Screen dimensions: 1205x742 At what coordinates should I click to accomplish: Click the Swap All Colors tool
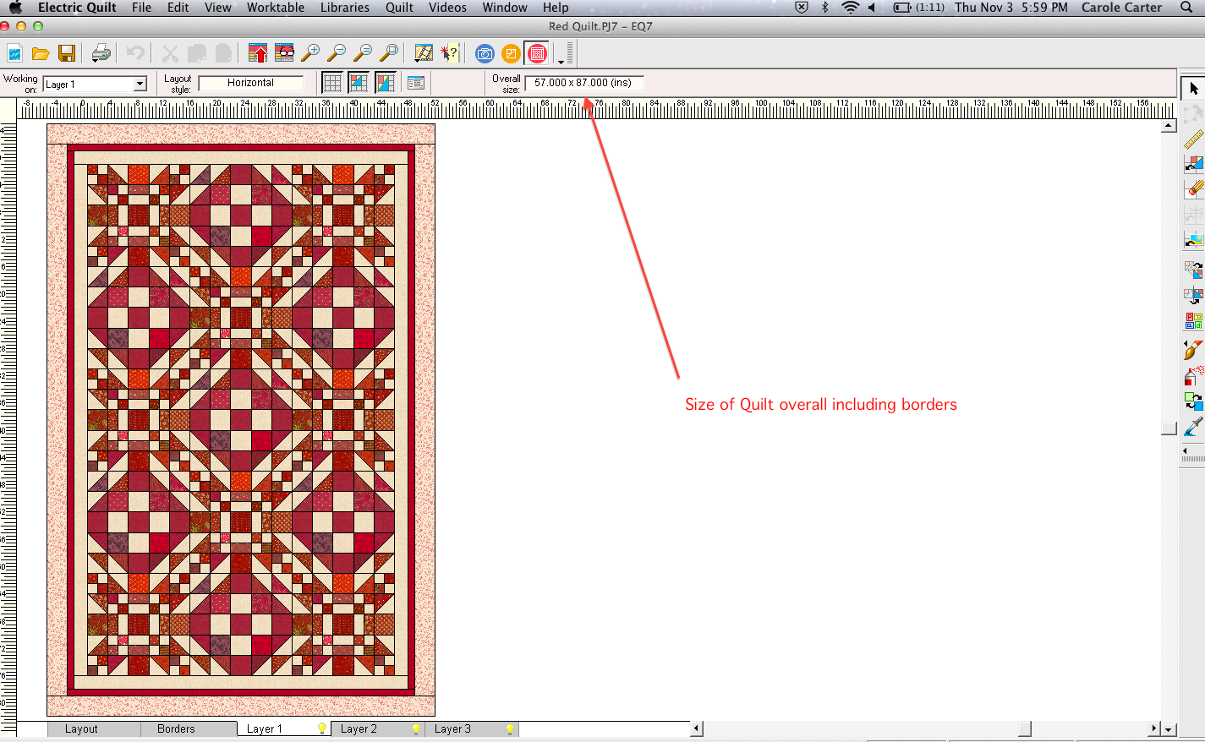click(1192, 401)
